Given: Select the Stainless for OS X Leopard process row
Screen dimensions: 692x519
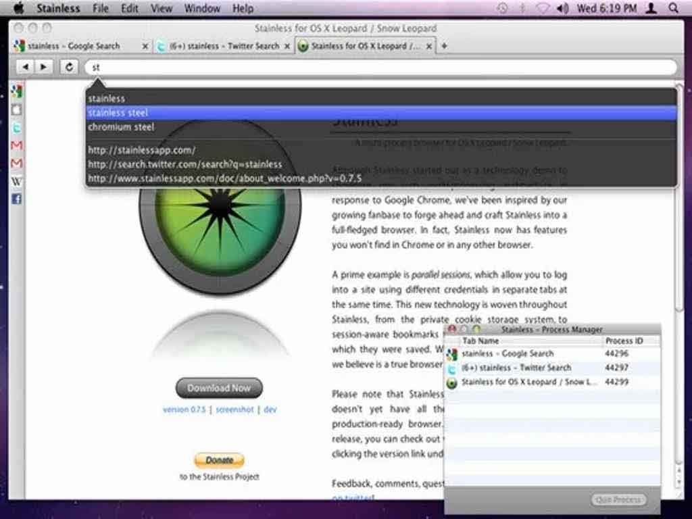Looking at the screenshot, I should 553,382.
